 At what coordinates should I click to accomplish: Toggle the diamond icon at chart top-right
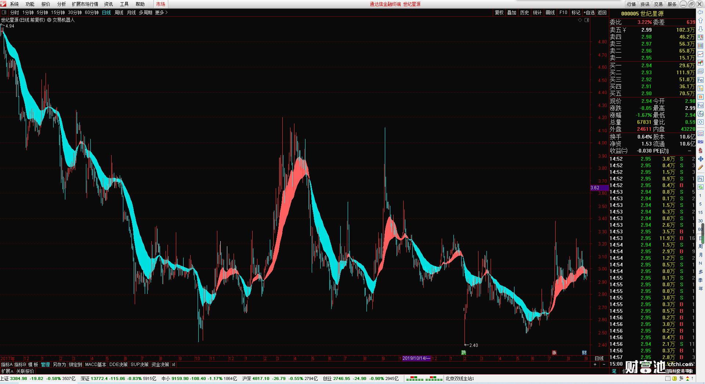[580, 20]
